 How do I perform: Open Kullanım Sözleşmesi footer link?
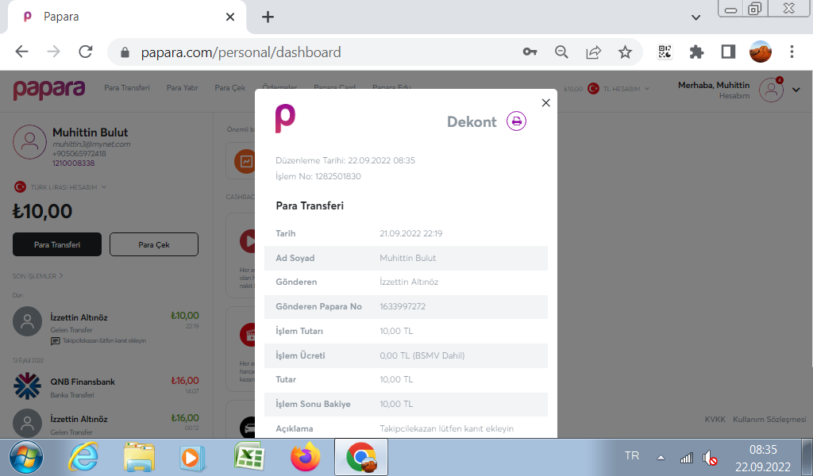coord(769,419)
